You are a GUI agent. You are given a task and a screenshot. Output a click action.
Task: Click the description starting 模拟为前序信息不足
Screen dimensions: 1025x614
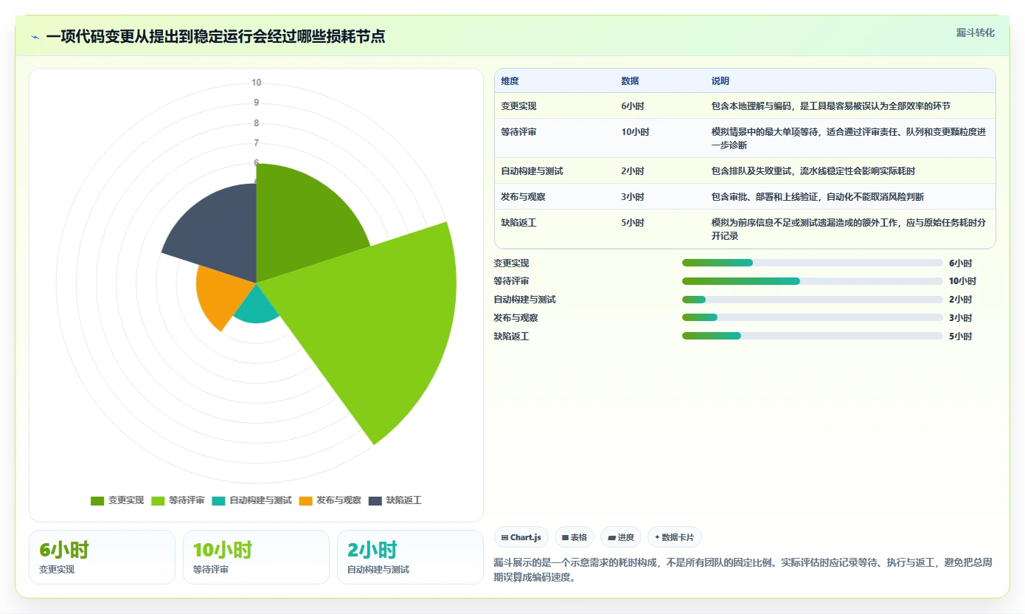pos(849,230)
